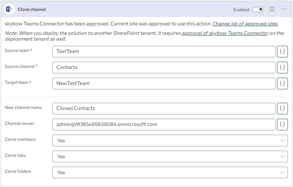
Task: Follow approval of skybow Teams Connector link
Action: tap(225, 33)
